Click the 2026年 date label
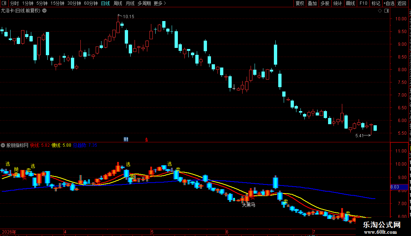This screenshot has height=236, width=411. coord(9,232)
